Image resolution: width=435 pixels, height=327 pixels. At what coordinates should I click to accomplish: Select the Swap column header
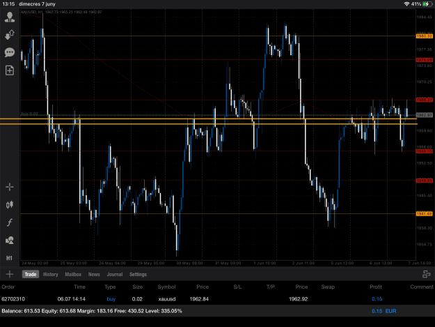click(328, 287)
